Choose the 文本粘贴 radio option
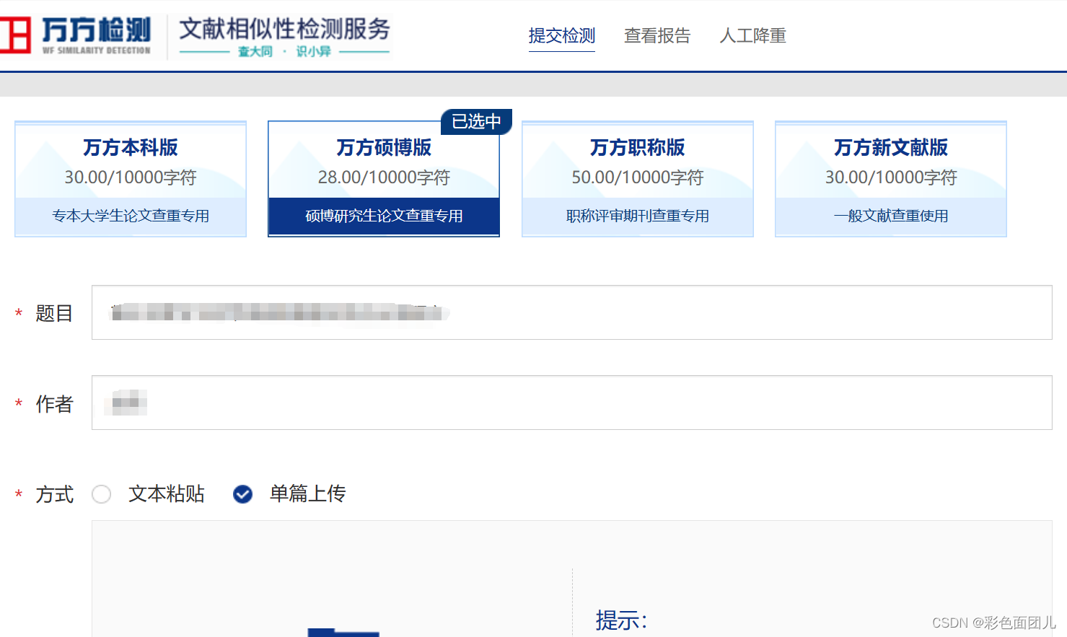The image size is (1067, 637). [x=102, y=494]
